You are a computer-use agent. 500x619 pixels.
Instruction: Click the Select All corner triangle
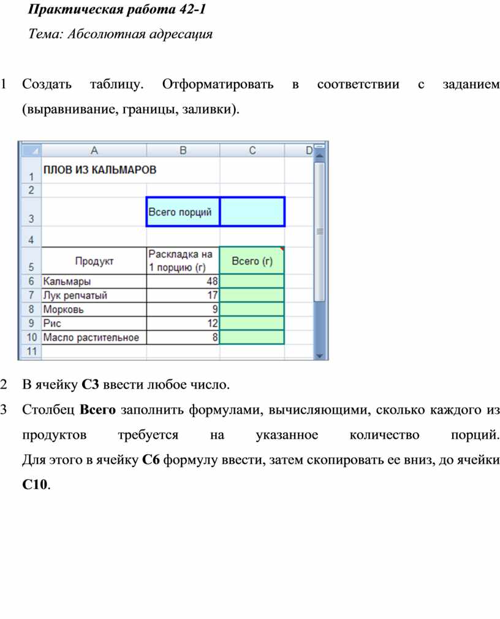click(x=30, y=150)
